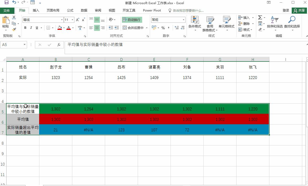Select the Format Painter icon

click(x=14, y=29)
